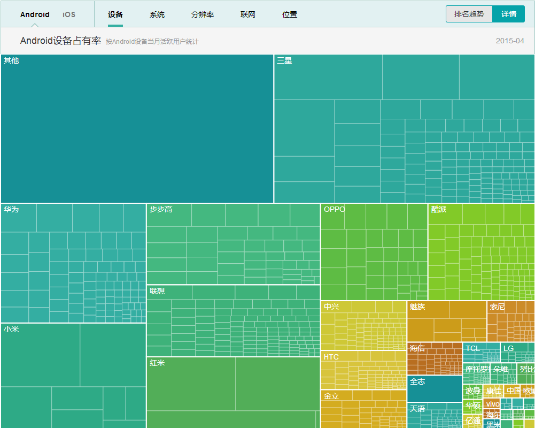Click the 努比亚 treemap block

[526, 373]
